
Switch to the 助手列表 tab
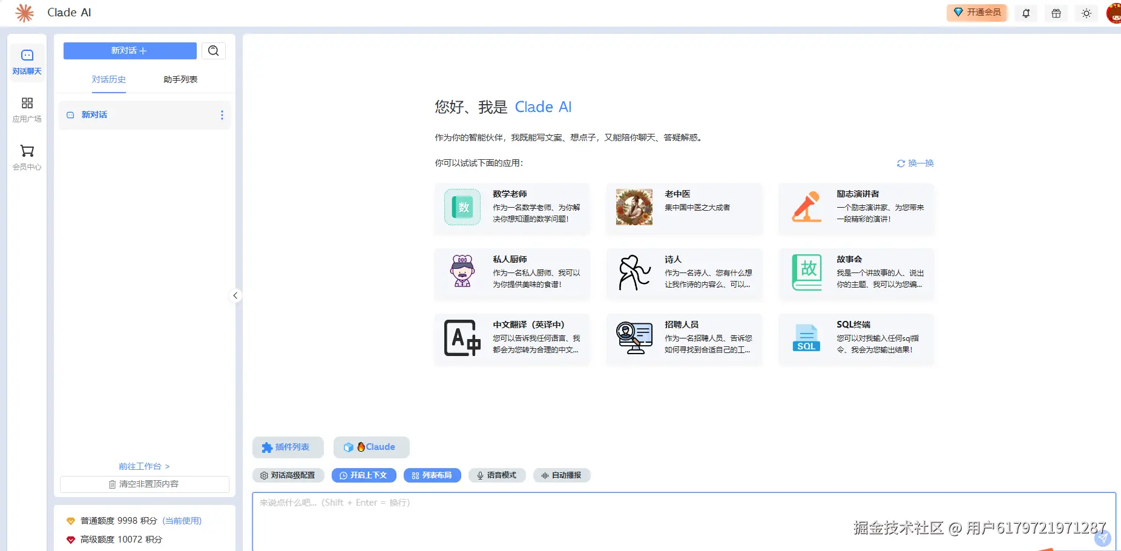click(180, 79)
